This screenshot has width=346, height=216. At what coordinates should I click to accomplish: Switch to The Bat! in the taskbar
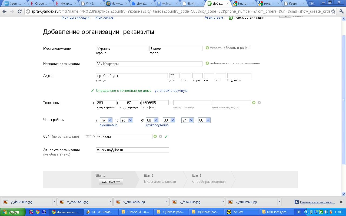point(242,212)
